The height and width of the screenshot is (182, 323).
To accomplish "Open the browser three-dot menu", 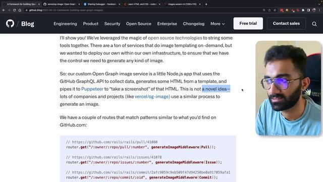I will 319,10.
